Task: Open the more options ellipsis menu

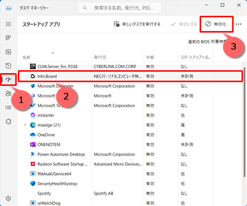Action: click(x=239, y=24)
